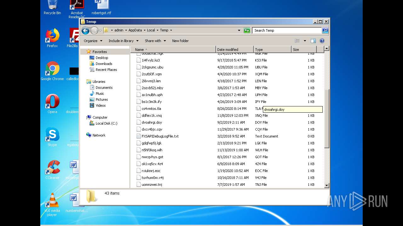Sort by Type column header
403x226 pixels.
click(272, 50)
